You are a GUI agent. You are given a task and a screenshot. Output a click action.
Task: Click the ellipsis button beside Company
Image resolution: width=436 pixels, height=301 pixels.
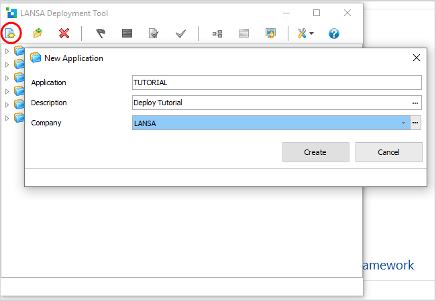pos(415,123)
